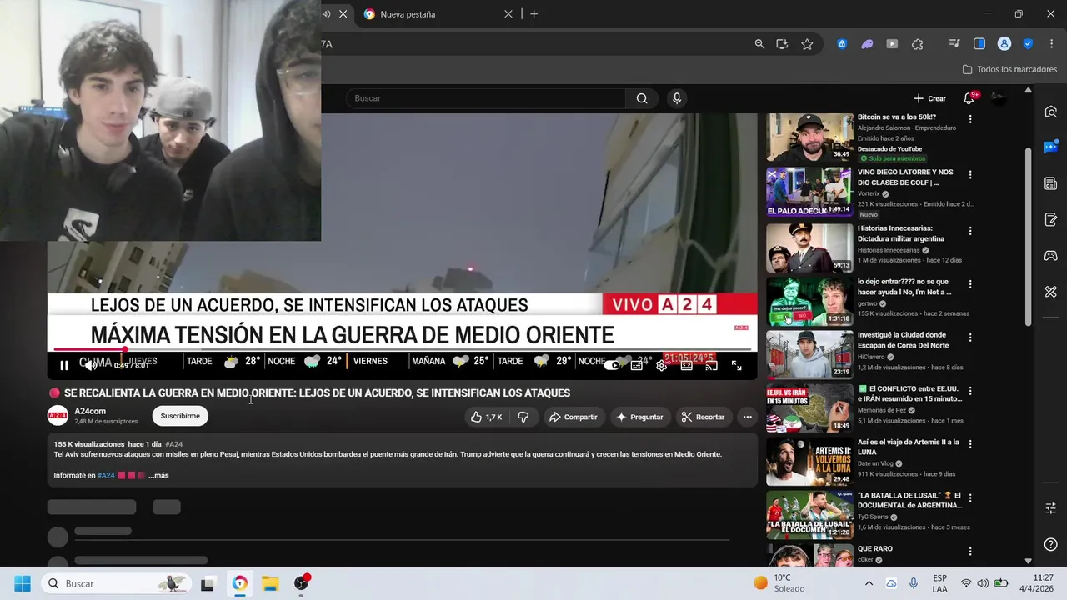Open options for Investigué la Ciudad video
The width and height of the screenshot is (1067, 600).
point(969,337)
